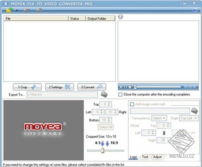The width and height of the screenshot is (202, 167).
Task: Click the Select All crop button
Action: (x=105, y=127)
